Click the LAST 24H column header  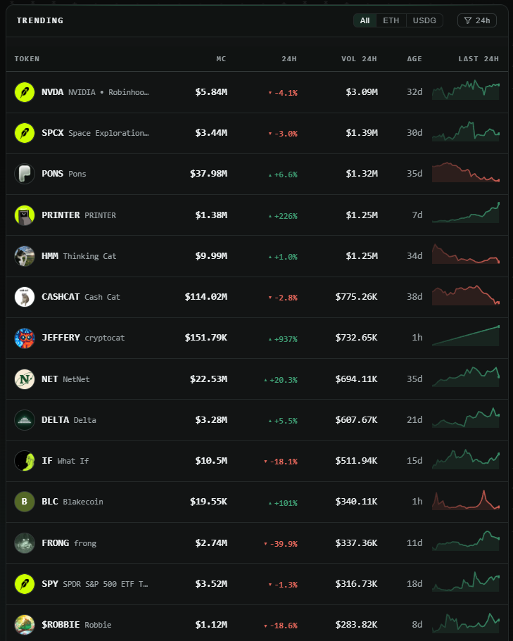479,59
